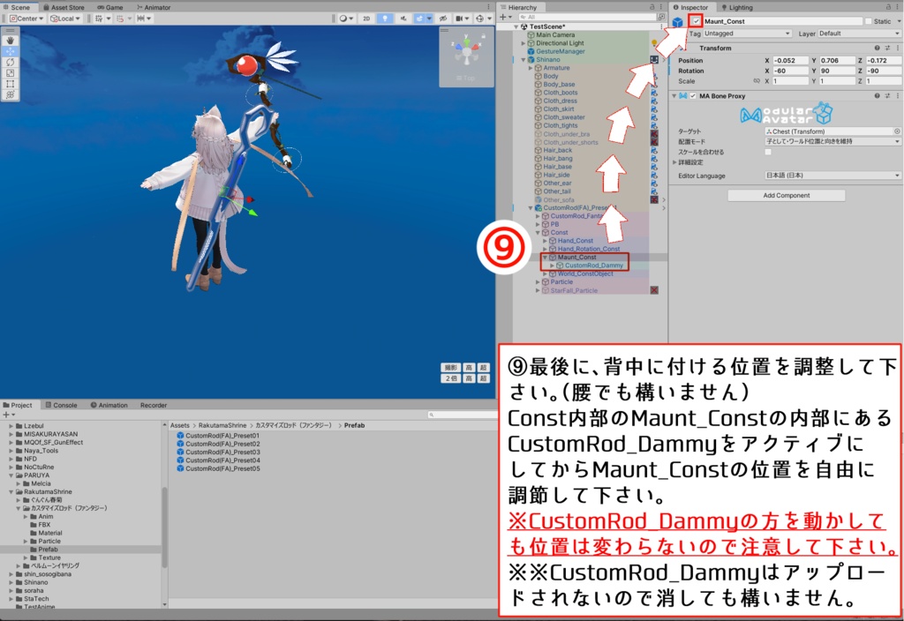904x621 pixels.
Task: Select the Hand tool in Scene view
Action: [x=11, y=41]
